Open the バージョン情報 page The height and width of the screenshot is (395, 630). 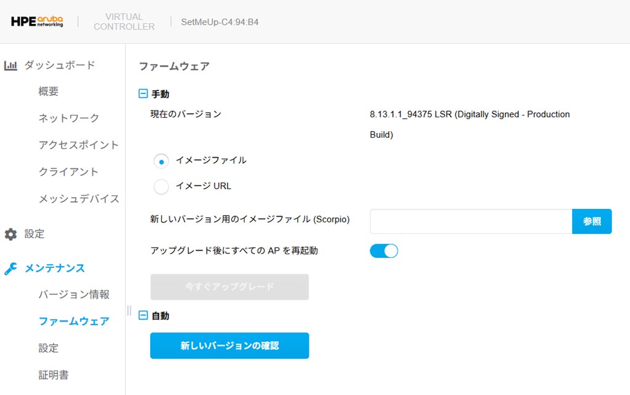pos(74,294)
